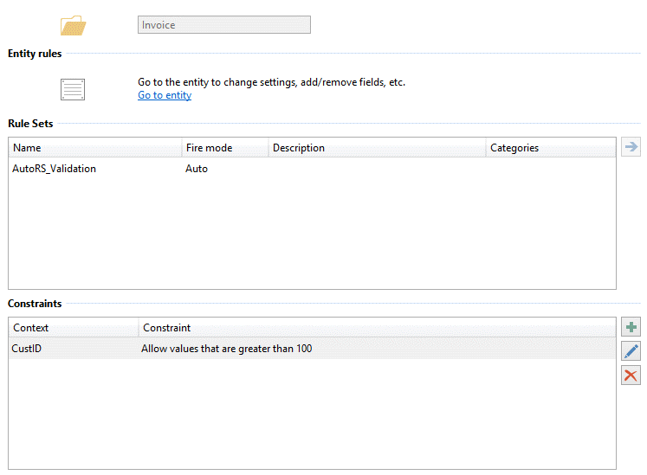
Task: Click the yellow folder icon
Action: click(73, 25)
